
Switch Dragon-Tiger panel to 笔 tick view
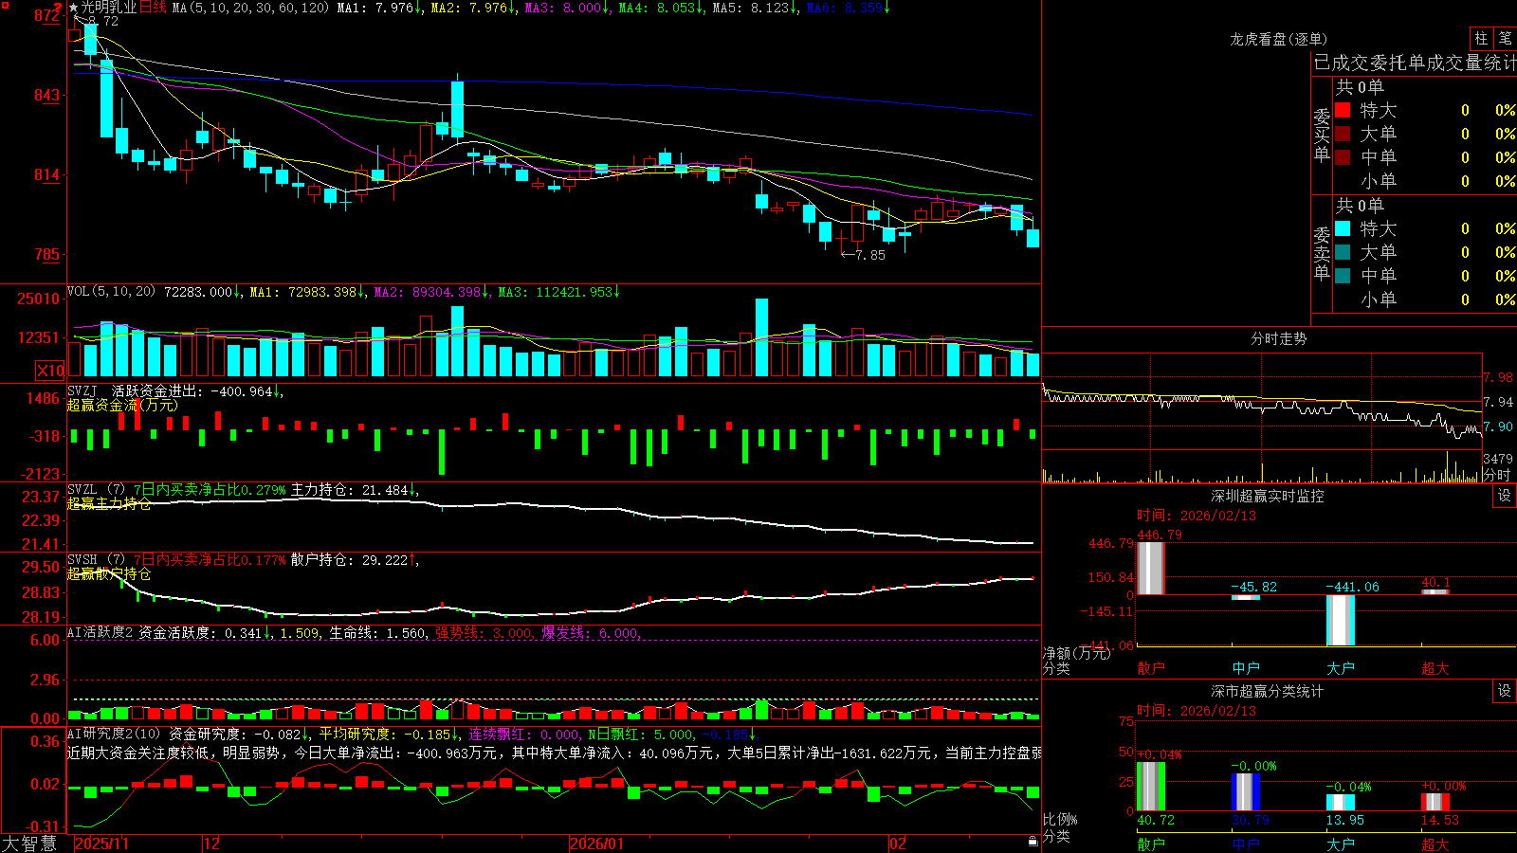(x=1506, y=38)
